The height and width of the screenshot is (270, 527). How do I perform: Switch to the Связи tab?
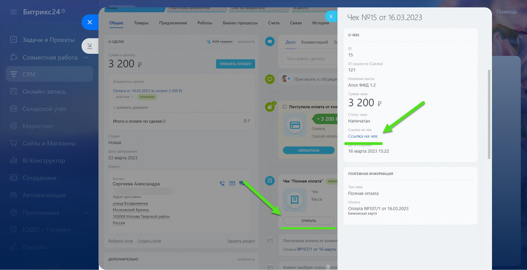click(296, 23)
